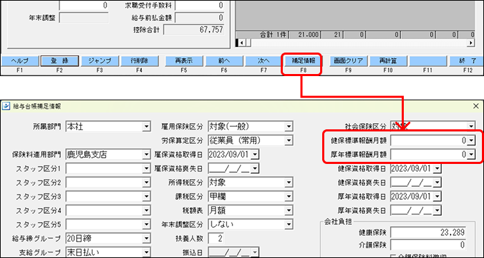Click the 控除合計 value field
This screenshot has width=484, height=258.
point(194,30)
